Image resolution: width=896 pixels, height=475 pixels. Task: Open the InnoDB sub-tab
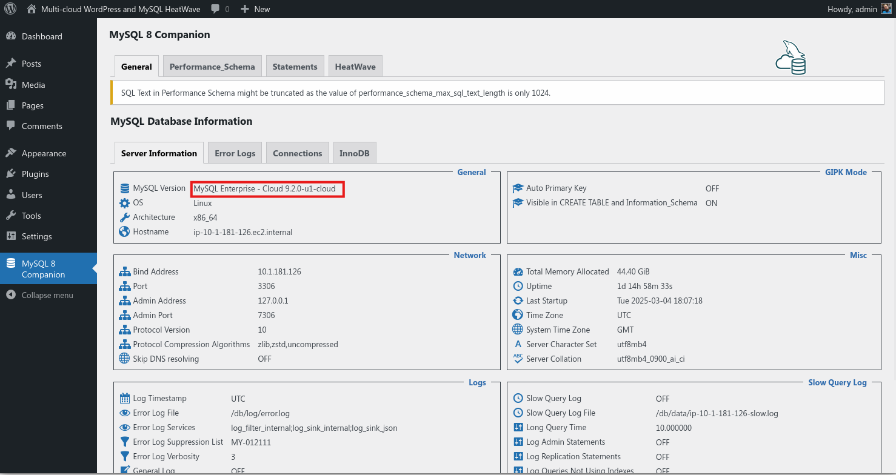[x=355, y=153]
